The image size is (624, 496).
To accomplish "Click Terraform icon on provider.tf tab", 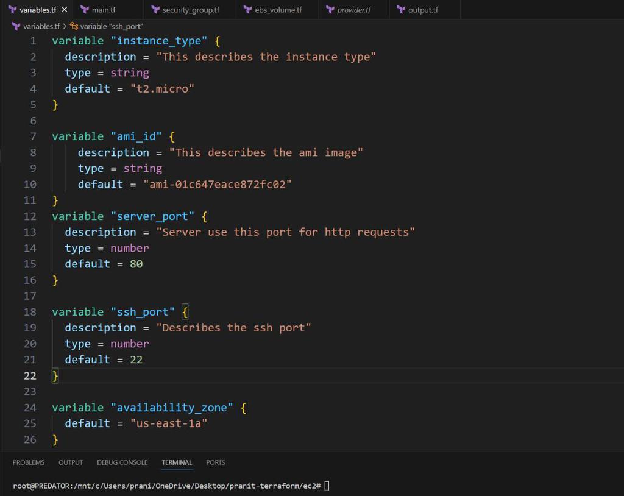I will (330, 10).
